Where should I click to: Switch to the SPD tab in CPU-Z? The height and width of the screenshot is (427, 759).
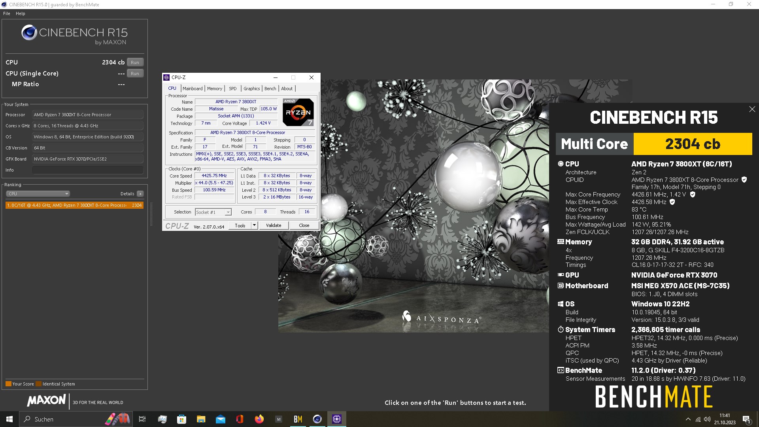click(x=233, y=89)
